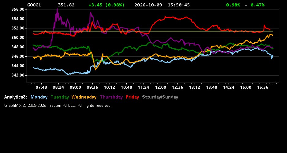The height and width of the screenshot is (153, 287).
Task: Click the 11:24 time axis label
Action: coord(143,87)
